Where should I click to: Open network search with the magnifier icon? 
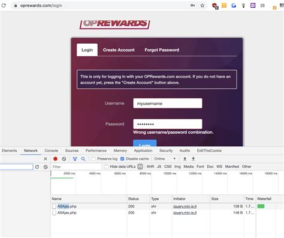click(x=83, y=159)
